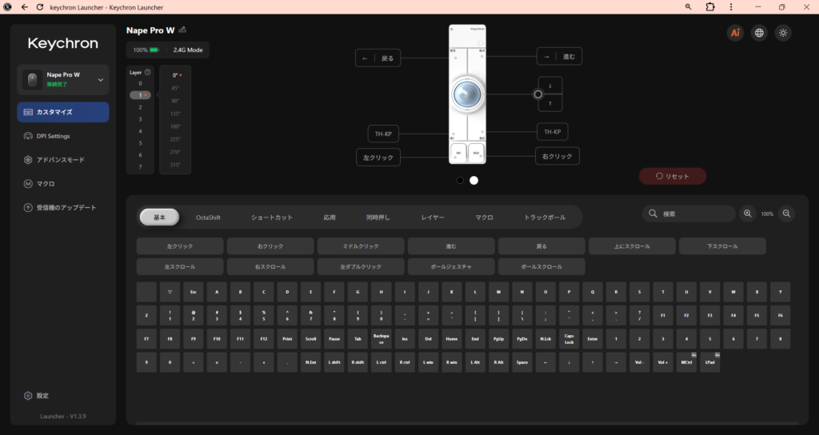Image resolution: width=819 pixels, height=435 pixels.
Task: Switch to the 応用 tab
Action: [x=329, y=217]
